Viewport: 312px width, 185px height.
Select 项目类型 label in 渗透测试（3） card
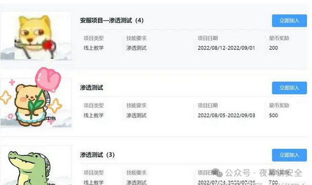94,173
